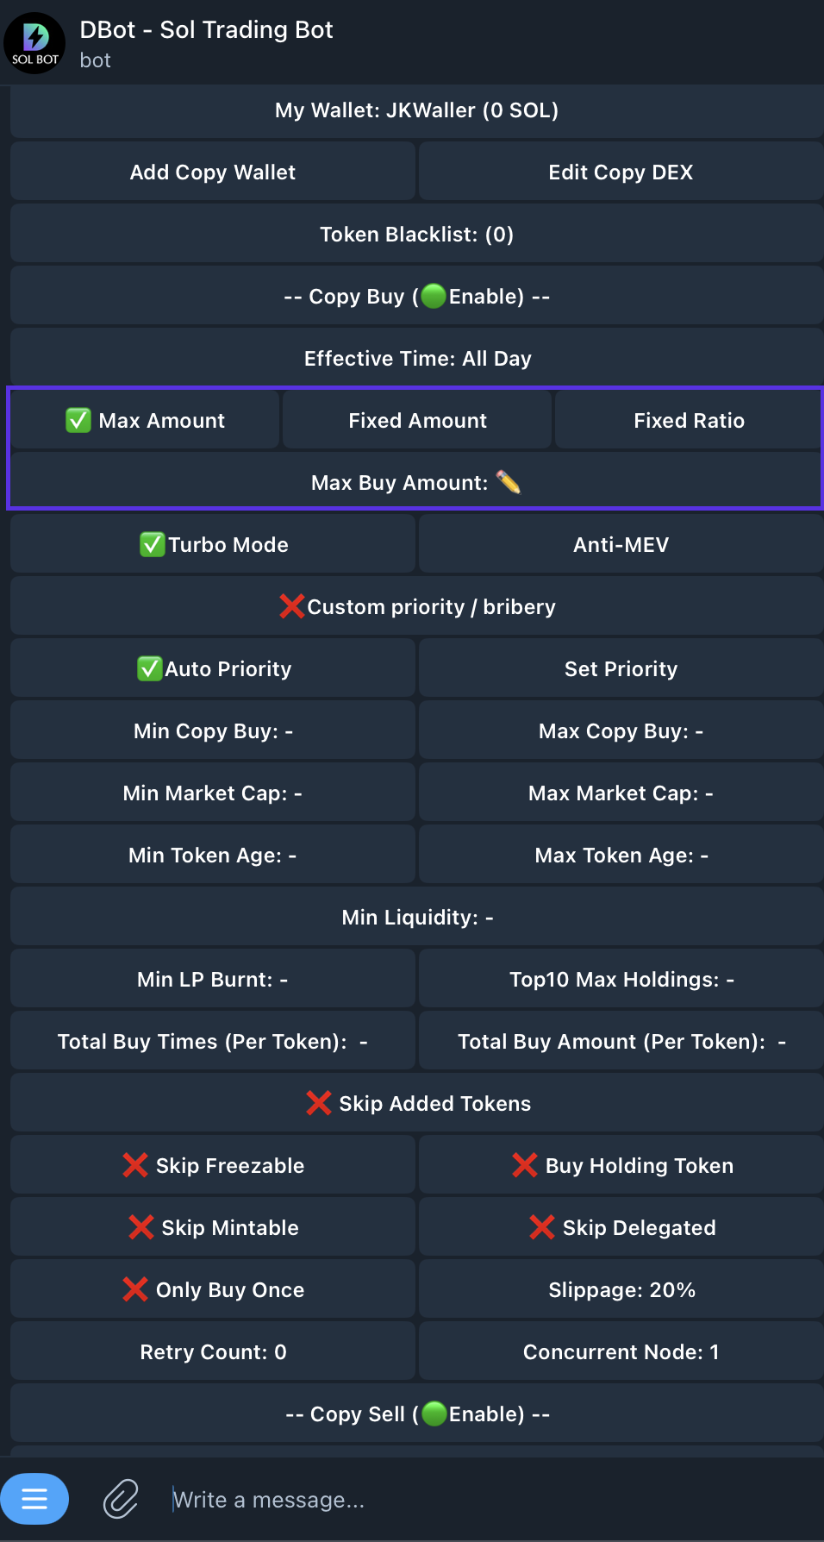Toggle Skip Added Tokens
The width and height of the screenshot is (824, 1542).
point(416,1103)
